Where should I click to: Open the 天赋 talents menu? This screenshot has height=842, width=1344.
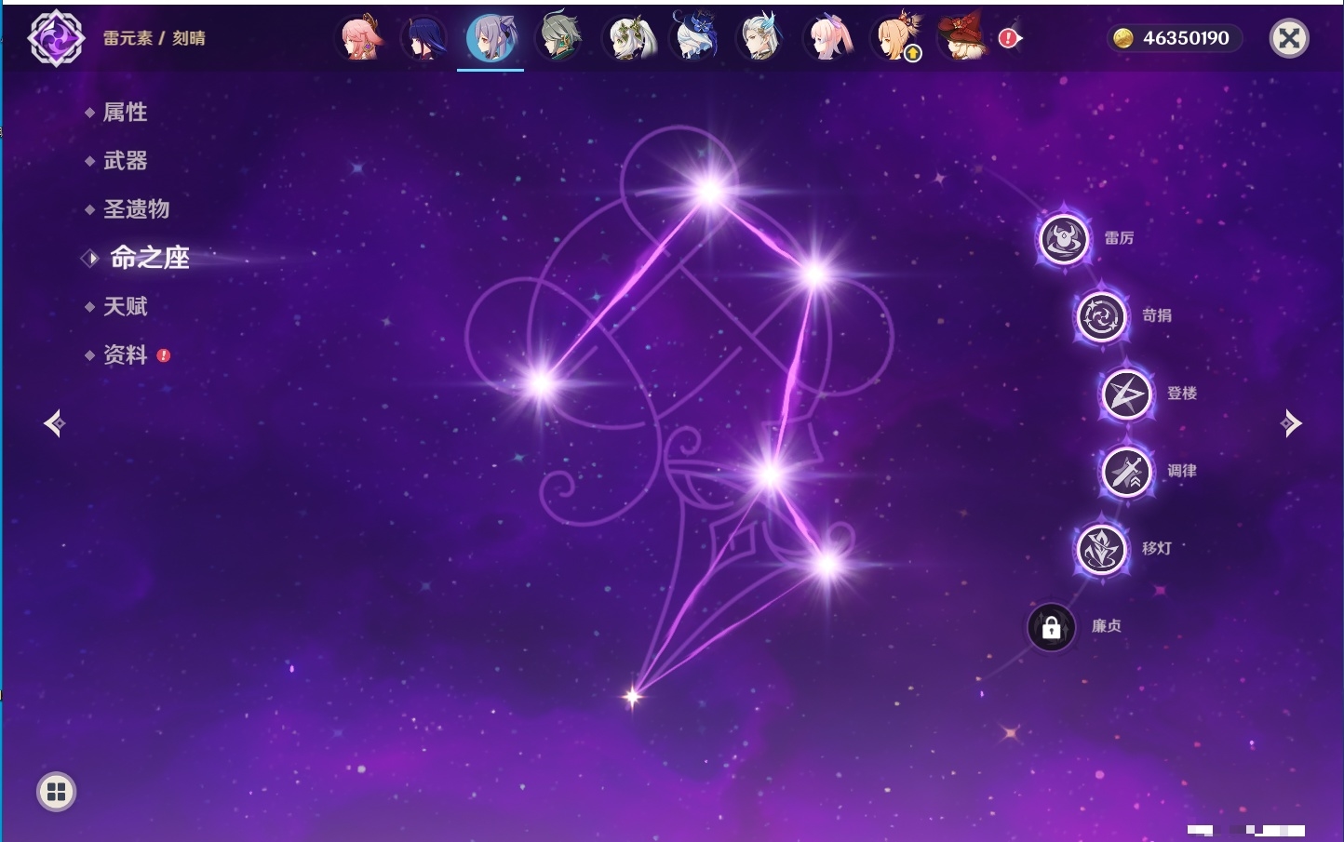click(125, 306)
